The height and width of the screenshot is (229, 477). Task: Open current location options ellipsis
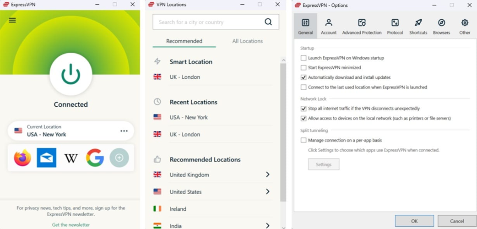[124, 131]
